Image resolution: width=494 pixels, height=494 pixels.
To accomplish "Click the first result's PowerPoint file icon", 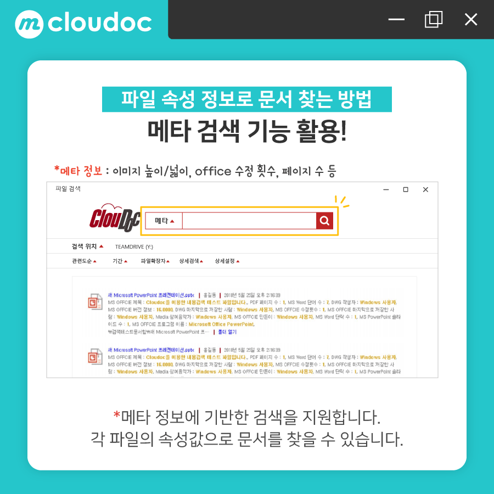I will pyautogui.click(x=95, y=301).
